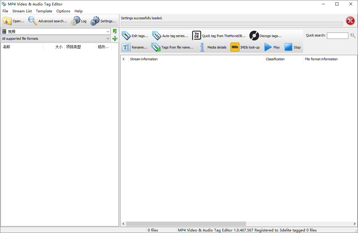
Task: Click the 'Media details' label
Action: pyautogui.click(x=217, y=47)
